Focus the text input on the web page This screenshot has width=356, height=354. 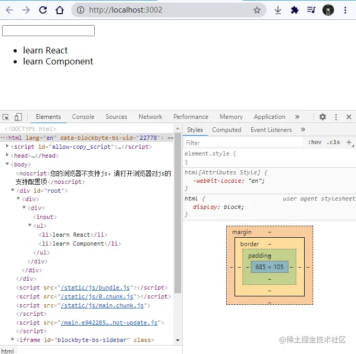pyautogui.click(x=48, y=31)
